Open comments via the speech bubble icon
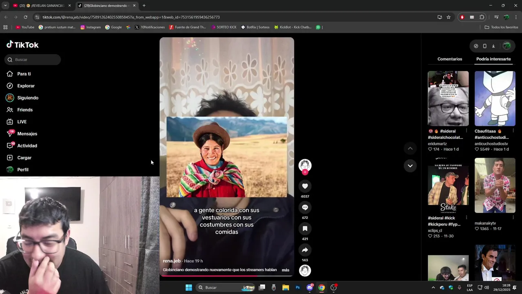 (305, 207)
